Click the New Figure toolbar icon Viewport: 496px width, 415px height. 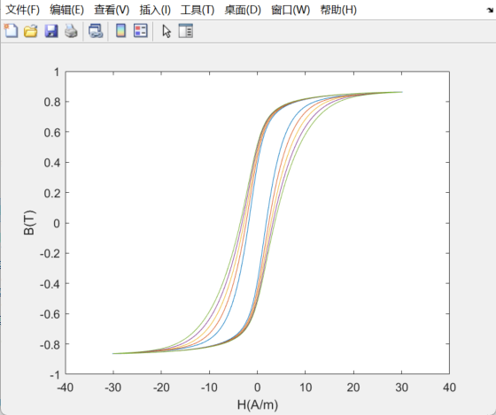coord(11,31)
